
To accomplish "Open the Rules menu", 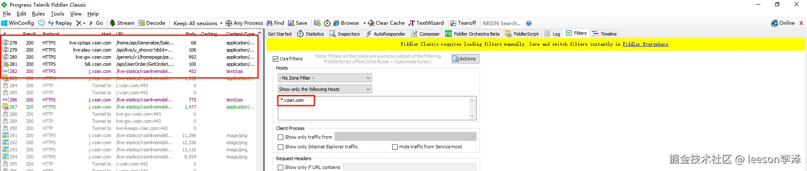I will pos(38,14).
